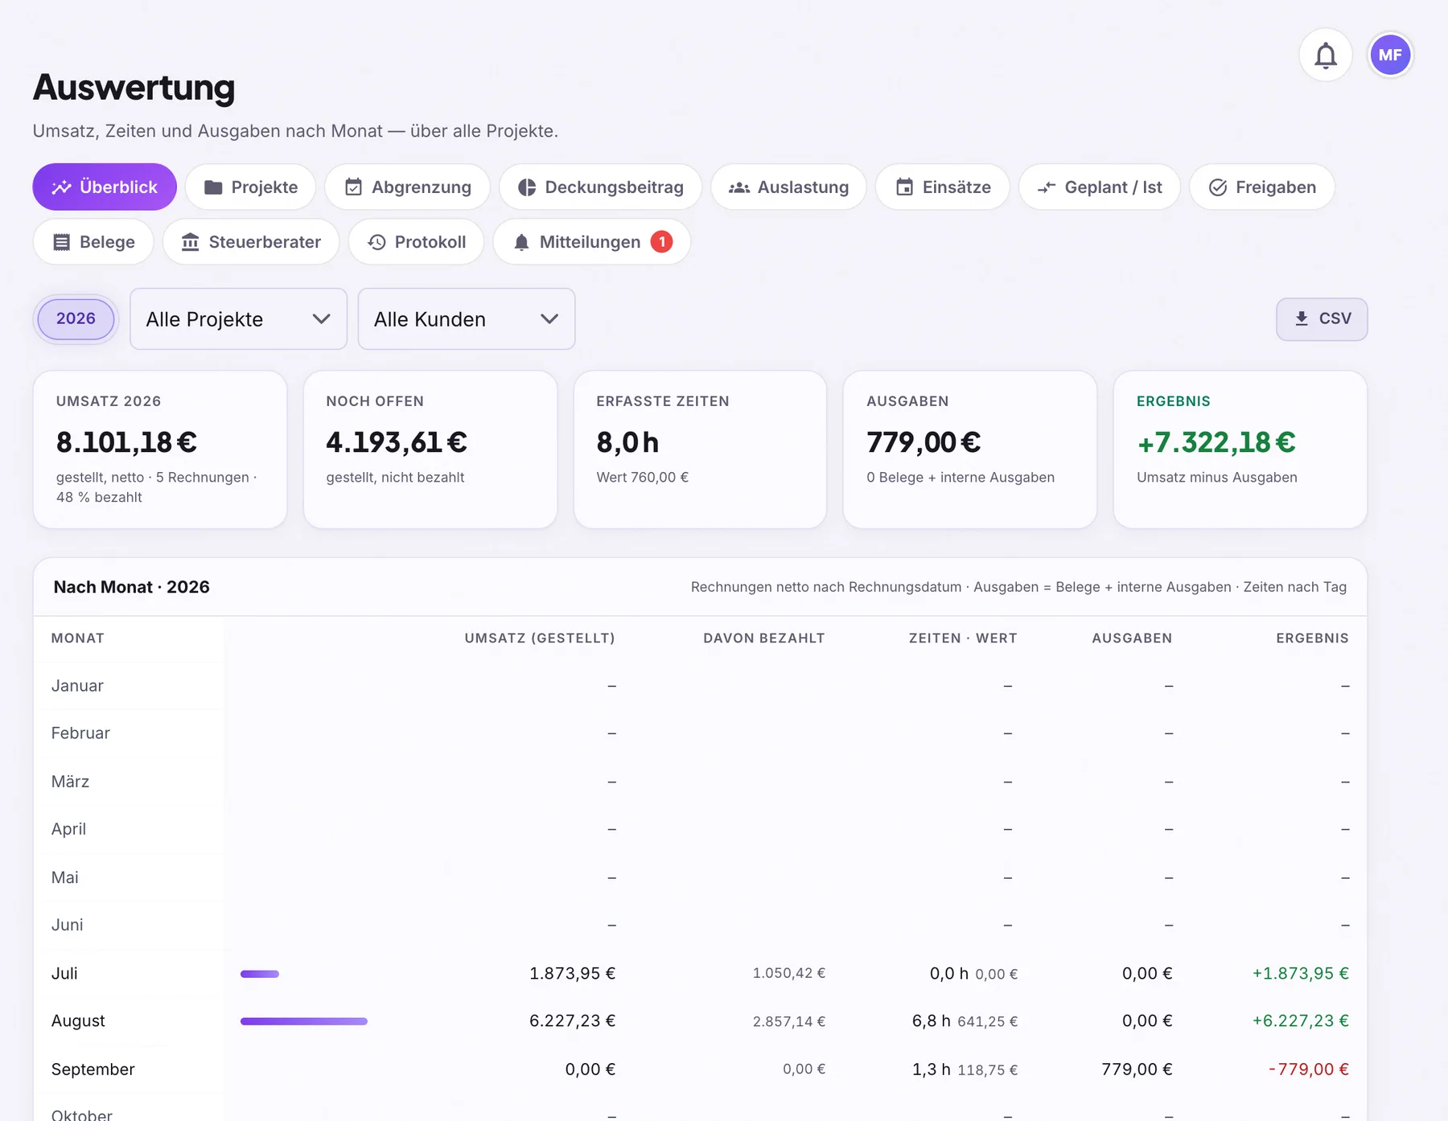Click the Einsätze calendar icon
1448x1121 pixels.
point(904,187)
